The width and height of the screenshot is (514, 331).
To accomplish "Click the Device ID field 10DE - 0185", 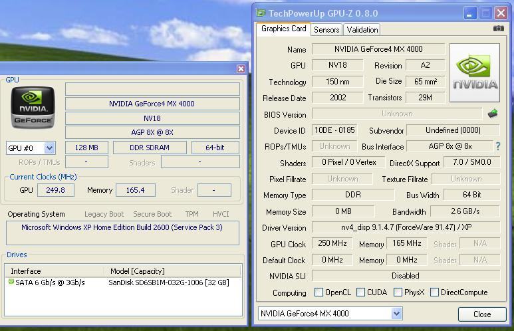I will pos(334,130).
